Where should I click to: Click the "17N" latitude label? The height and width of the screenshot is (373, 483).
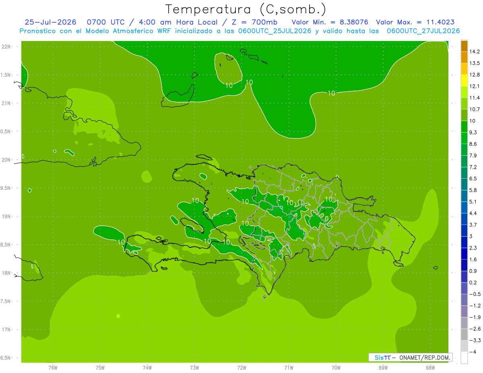pos(7,330)
